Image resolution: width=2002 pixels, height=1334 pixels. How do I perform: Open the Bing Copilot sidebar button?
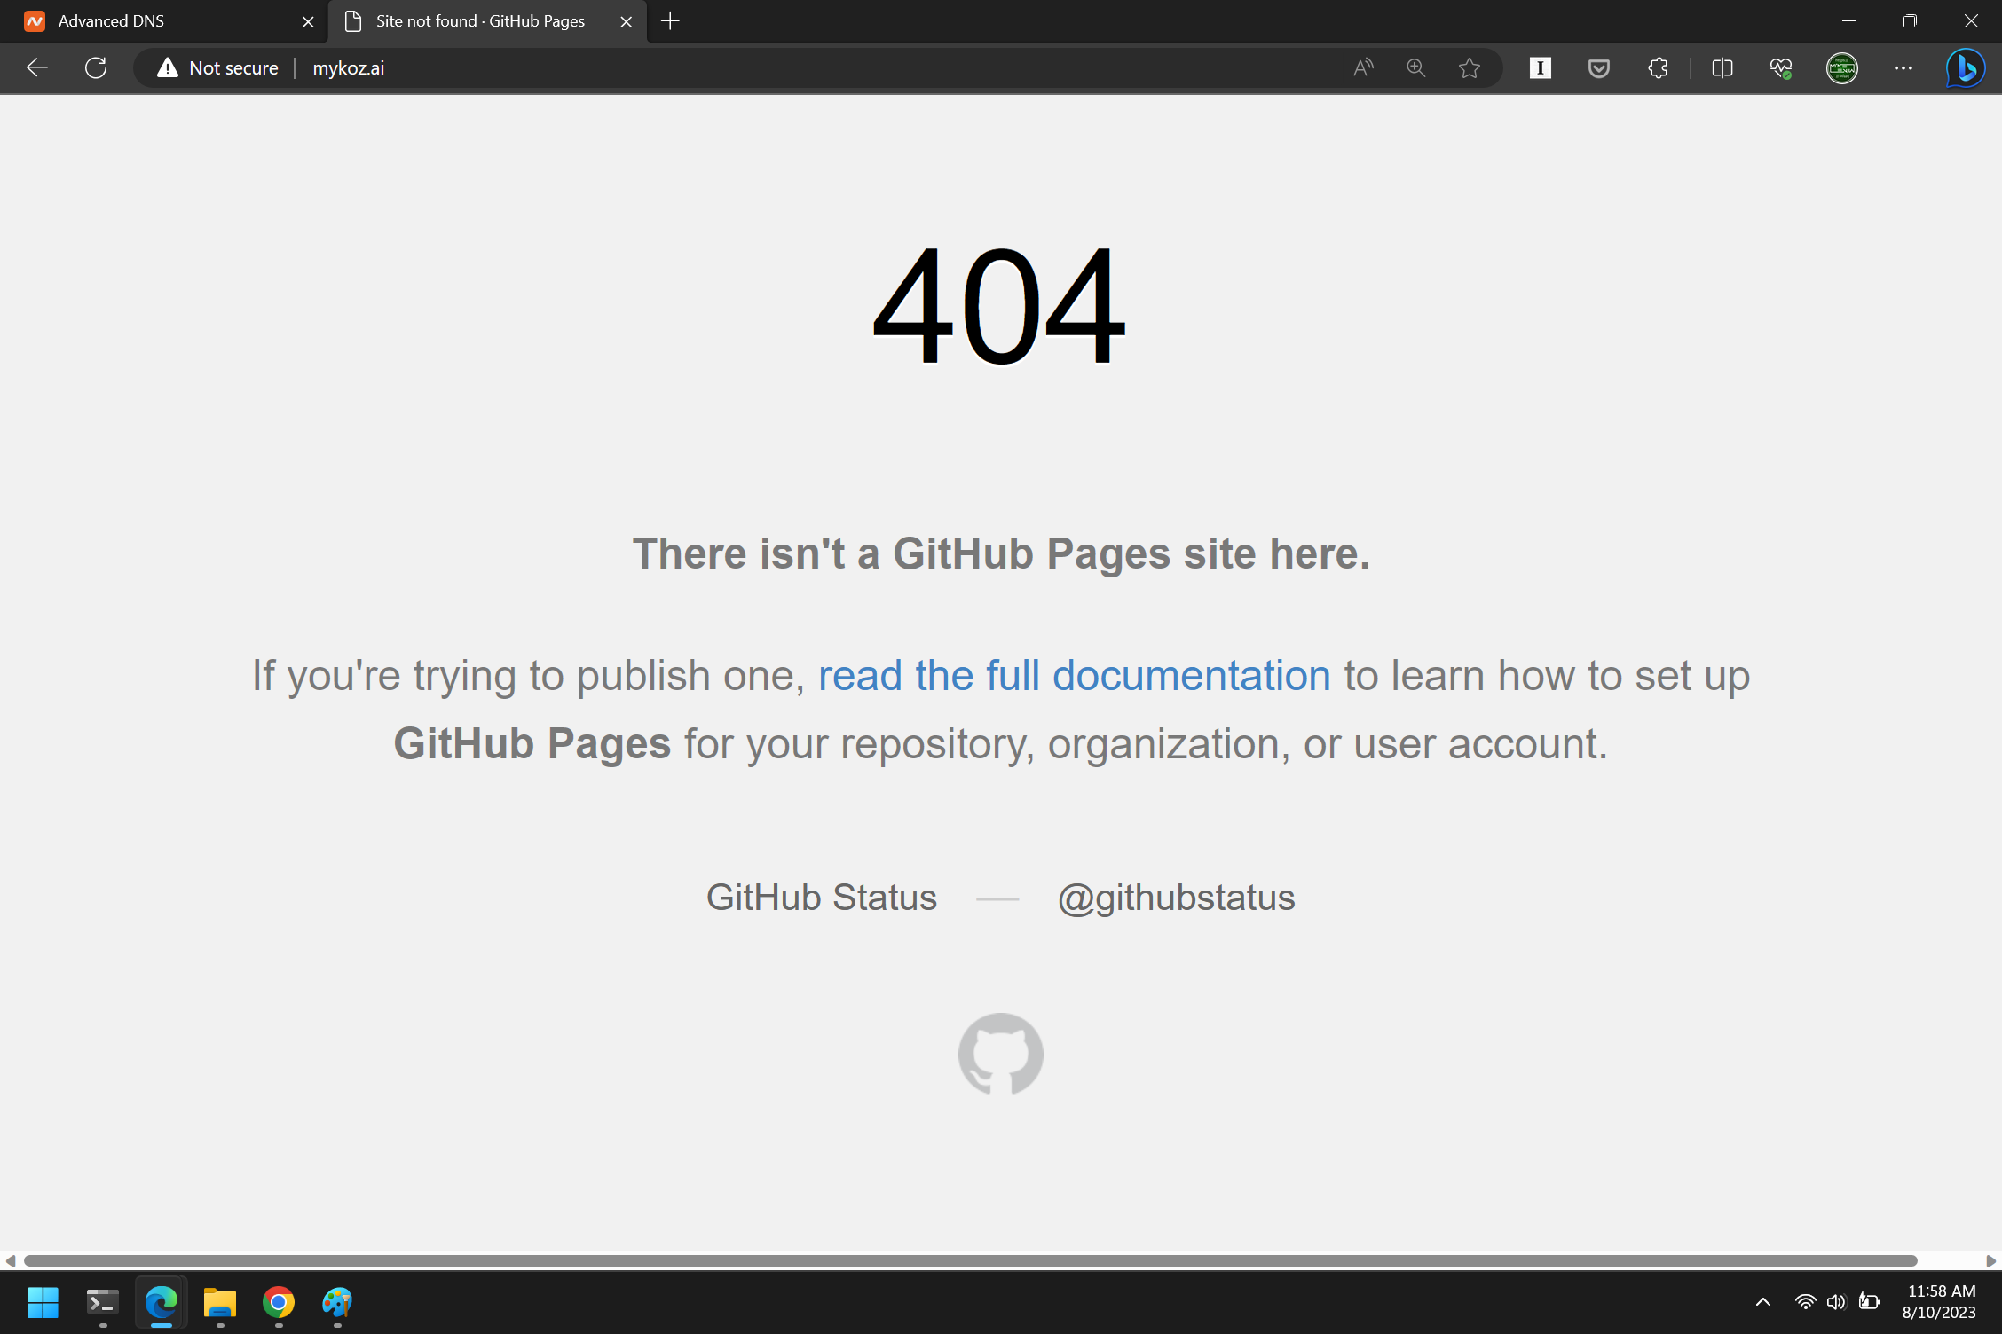(1966, 67)
